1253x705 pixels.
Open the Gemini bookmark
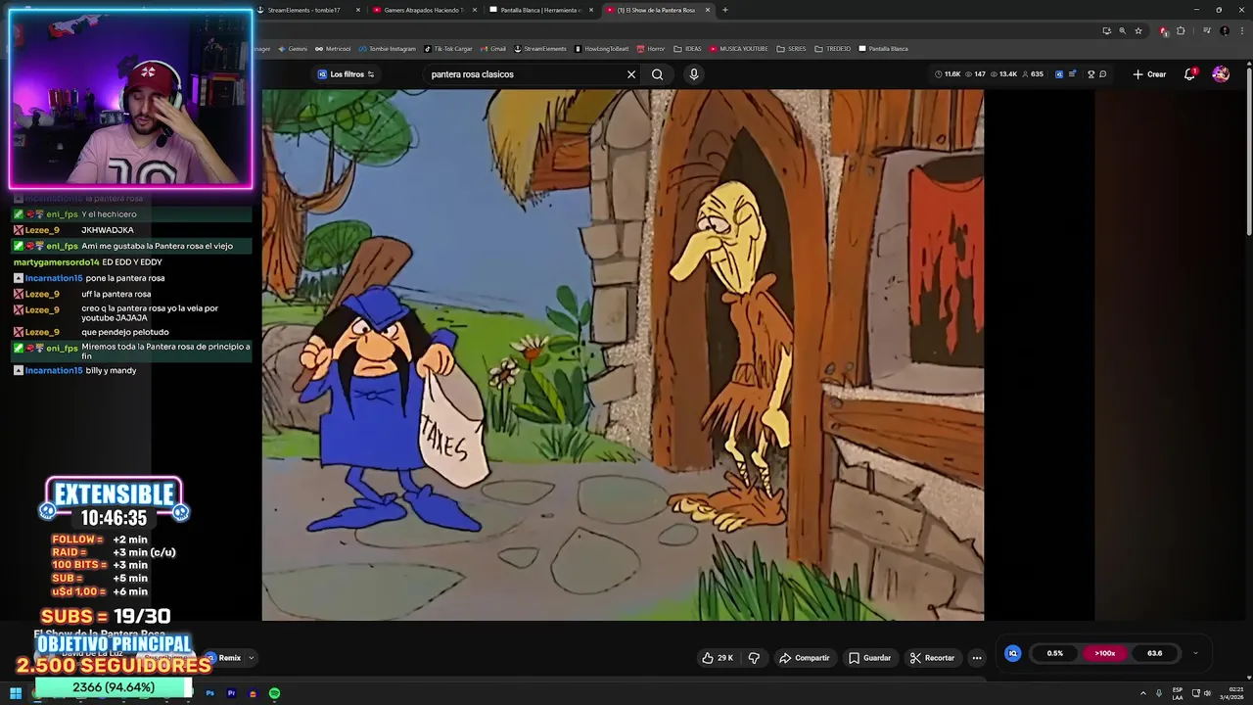point(293,49)
